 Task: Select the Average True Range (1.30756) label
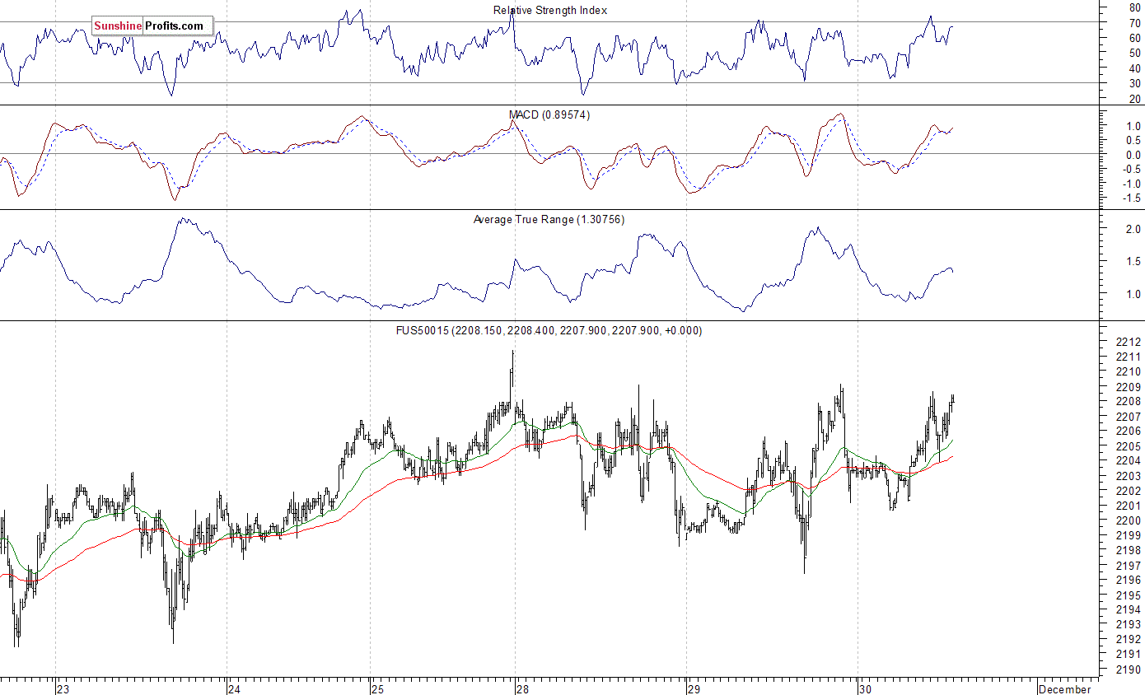(549, 220)
